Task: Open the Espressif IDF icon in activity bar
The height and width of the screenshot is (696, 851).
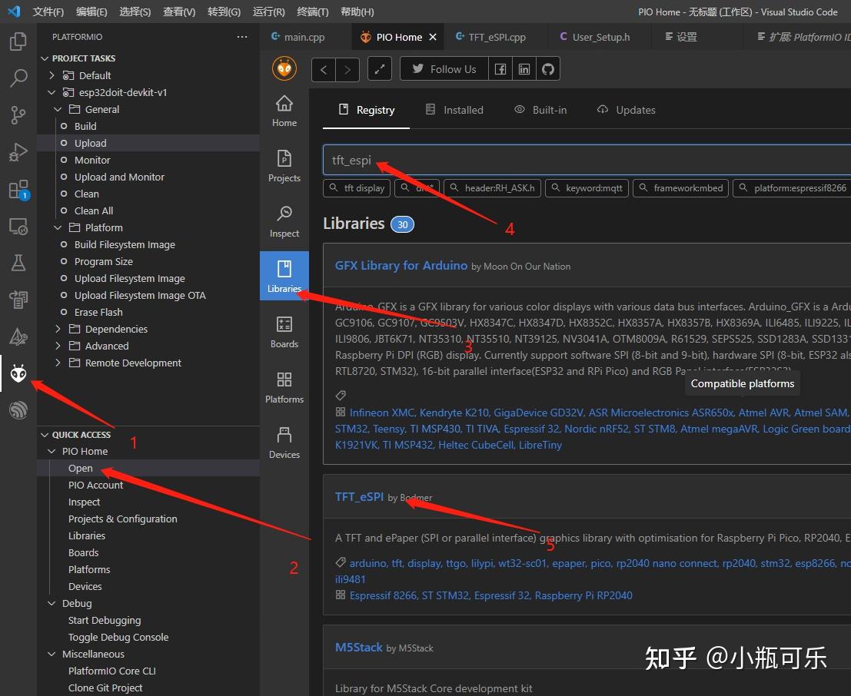Action: [18, 410]
